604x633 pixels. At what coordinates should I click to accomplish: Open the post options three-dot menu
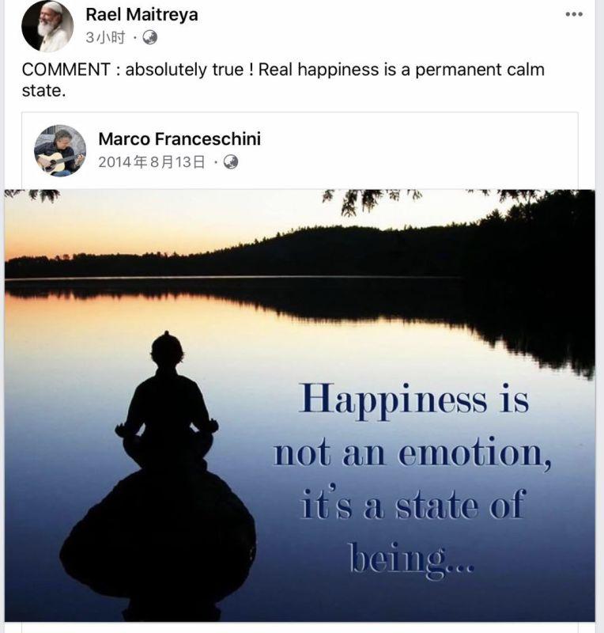click(x=574, y=14)
